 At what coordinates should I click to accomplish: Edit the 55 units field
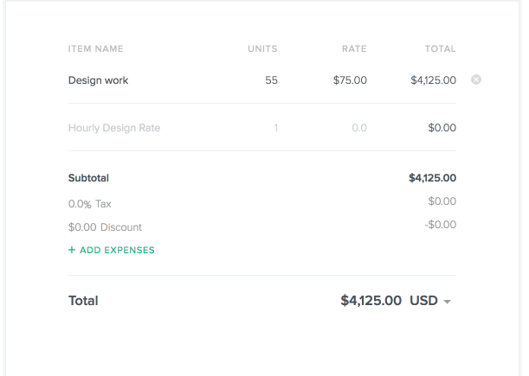271,80
